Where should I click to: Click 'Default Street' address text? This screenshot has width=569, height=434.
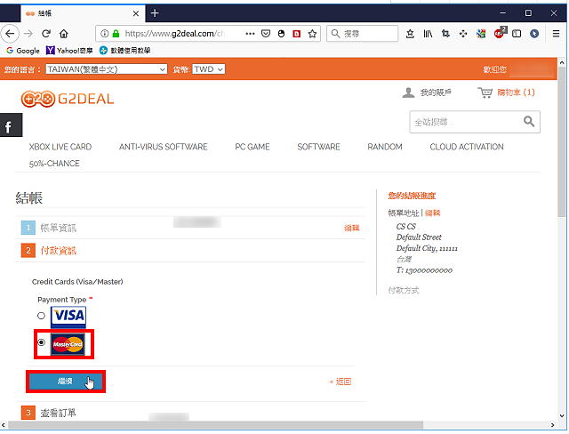[419, 237]
